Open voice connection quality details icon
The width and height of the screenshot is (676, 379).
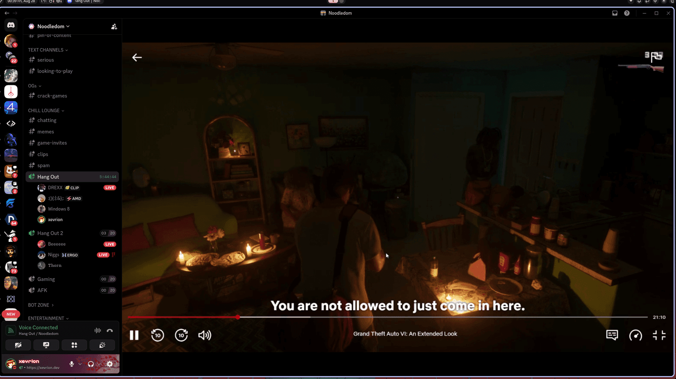coord(11,330)
